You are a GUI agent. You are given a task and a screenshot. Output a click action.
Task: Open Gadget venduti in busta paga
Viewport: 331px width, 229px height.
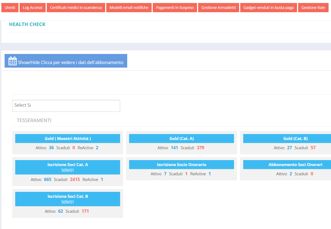click(268, 8)
